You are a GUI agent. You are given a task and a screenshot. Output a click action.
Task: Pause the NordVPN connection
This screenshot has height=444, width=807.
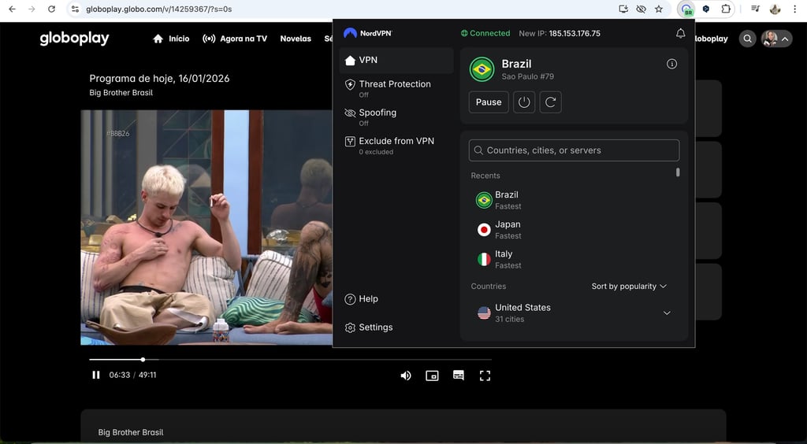pos(489,102)
